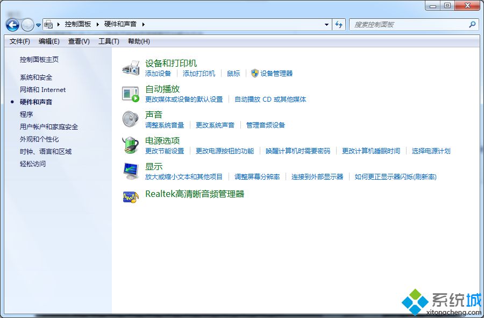Click the 添加打印机 link
Screen dimensions: 484x318
[x=199, y=73]
